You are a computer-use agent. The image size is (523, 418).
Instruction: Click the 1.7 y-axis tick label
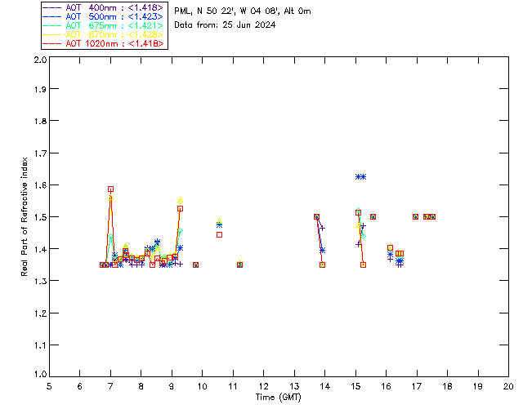coord(40,153)
